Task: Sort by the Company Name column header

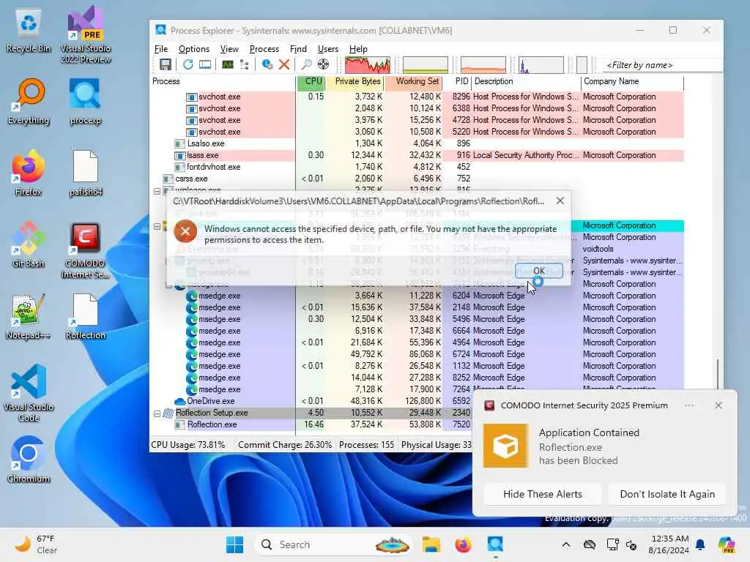Action: [x=632, y=82]
